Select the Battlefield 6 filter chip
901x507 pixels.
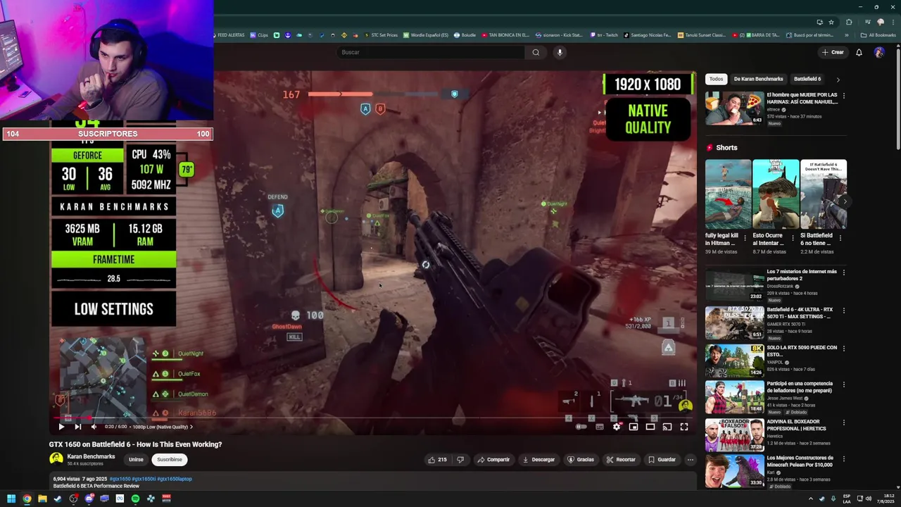tap(807, 79)
